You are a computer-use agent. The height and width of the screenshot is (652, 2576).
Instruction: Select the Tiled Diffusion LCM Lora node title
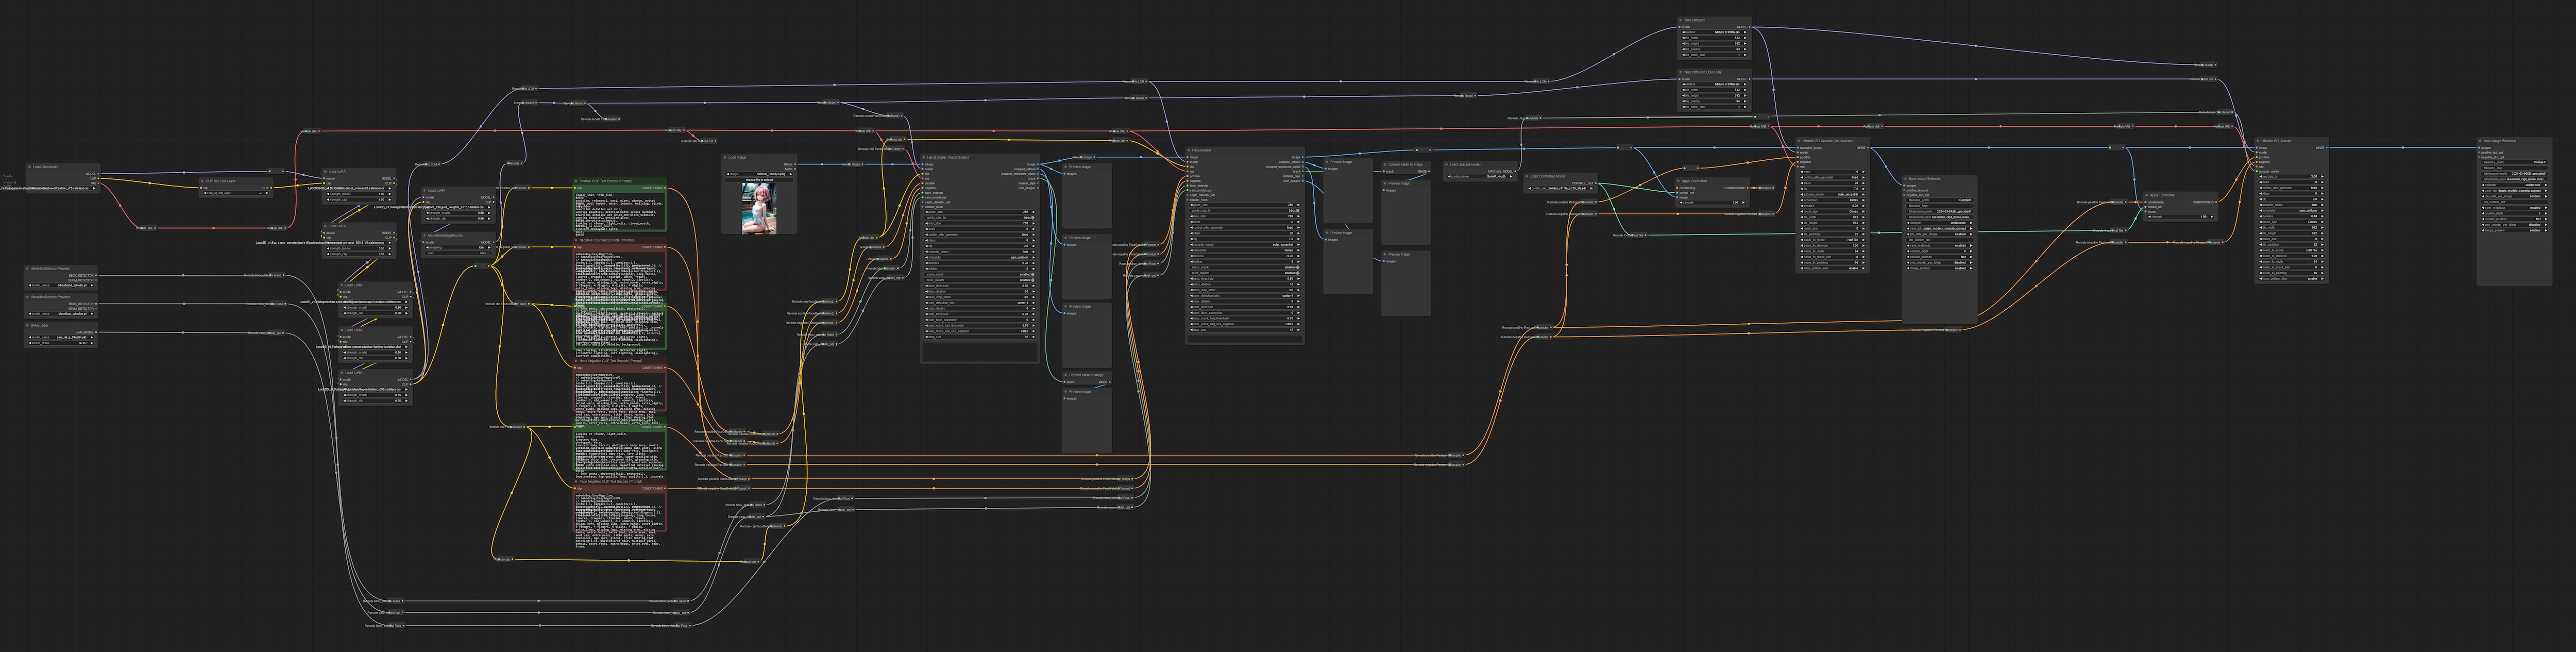pos(1702,72)
